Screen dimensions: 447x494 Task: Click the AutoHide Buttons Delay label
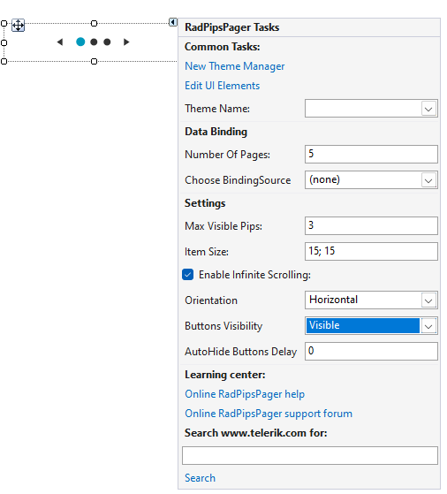tap(241, 352)
